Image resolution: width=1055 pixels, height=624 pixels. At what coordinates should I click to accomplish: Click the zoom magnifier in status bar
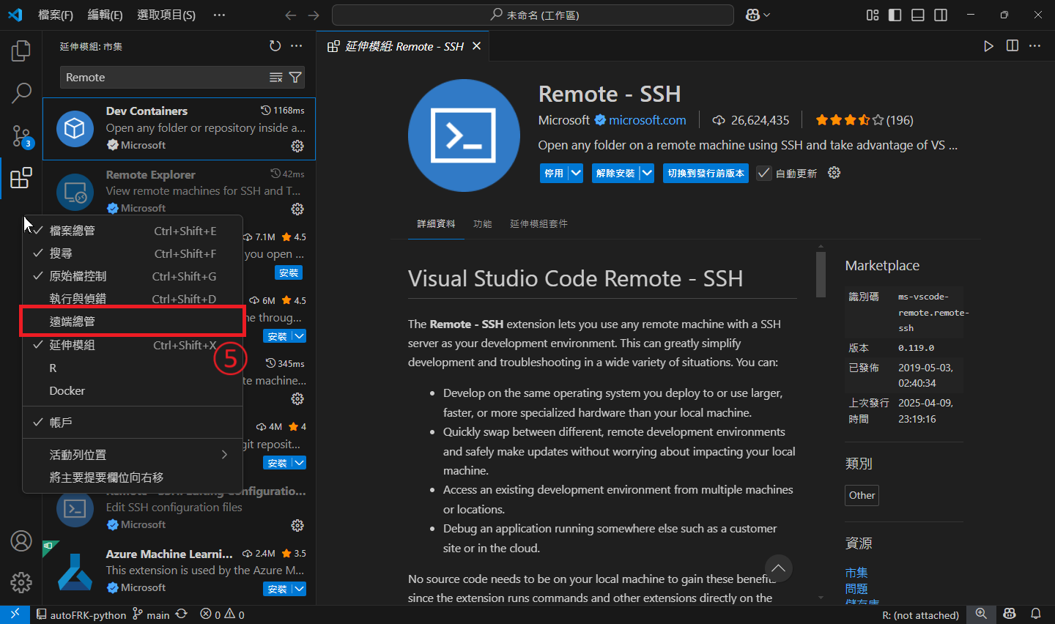coord(981,614)
